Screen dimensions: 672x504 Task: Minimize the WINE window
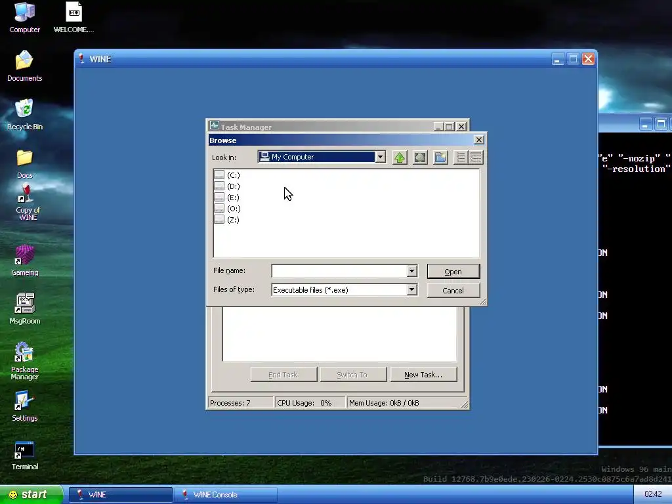558,58
